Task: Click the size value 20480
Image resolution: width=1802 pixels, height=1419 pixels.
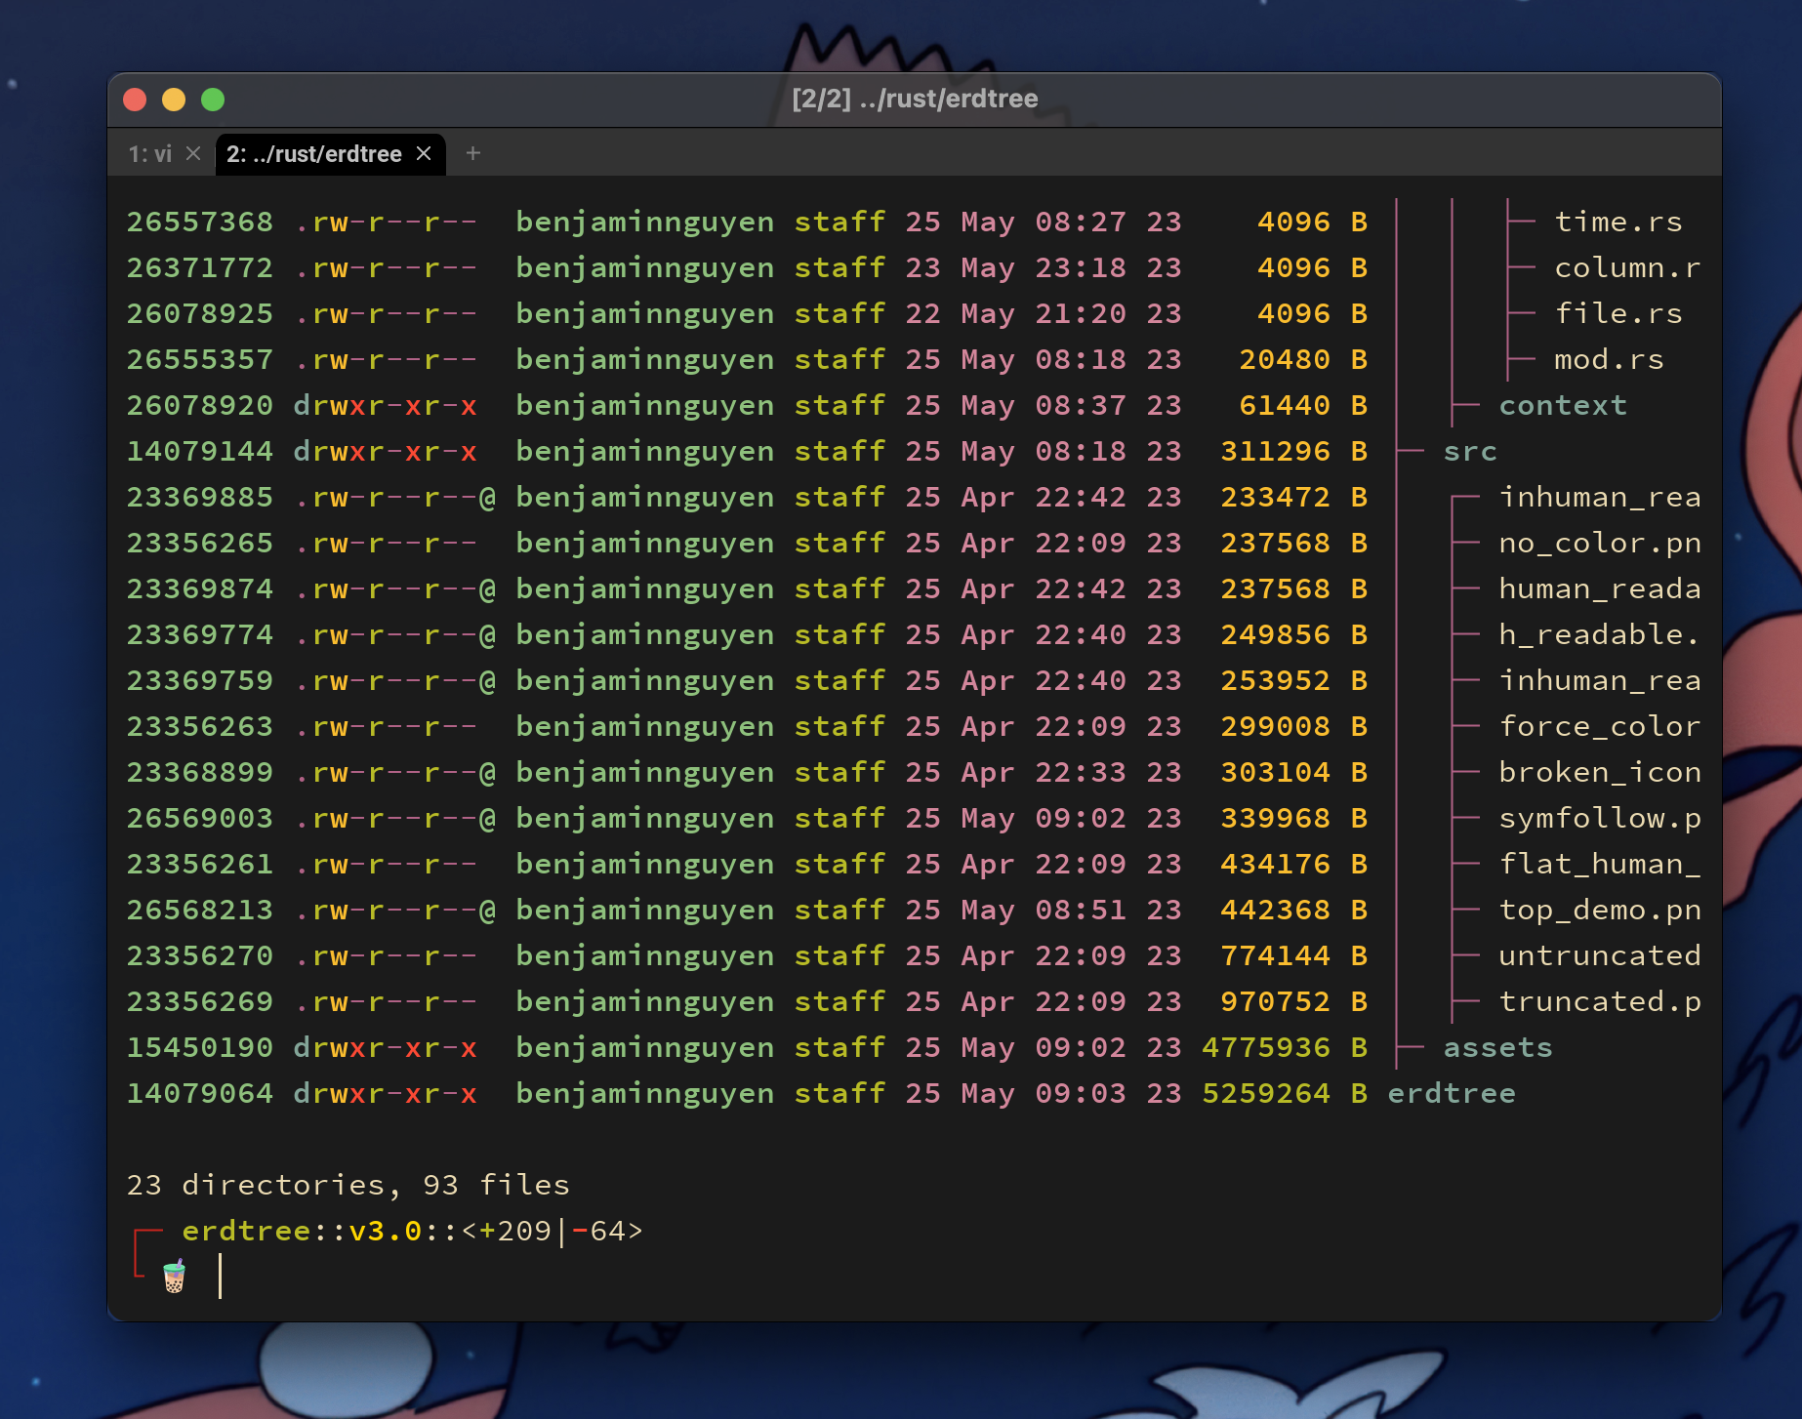Action: (x=1285, y=359)
